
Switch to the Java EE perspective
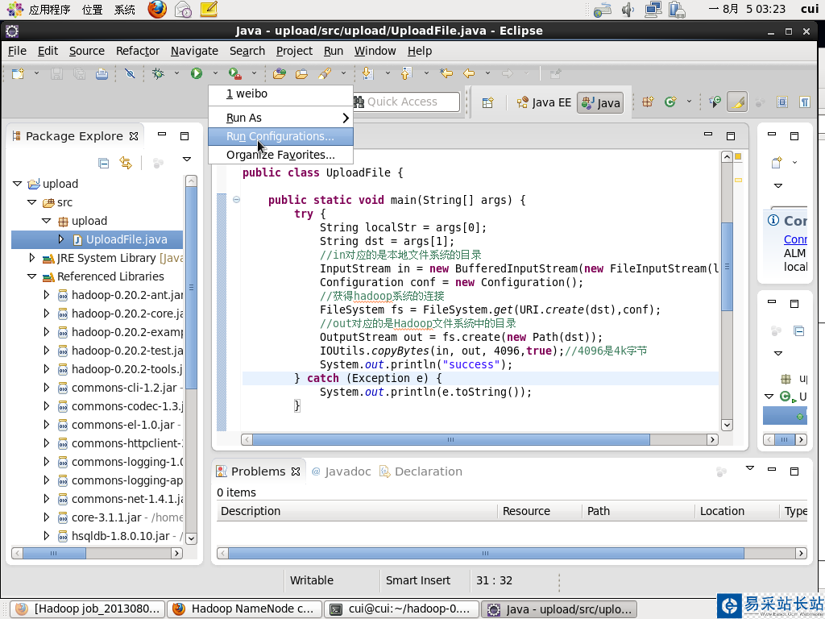(x=544, y=102)
